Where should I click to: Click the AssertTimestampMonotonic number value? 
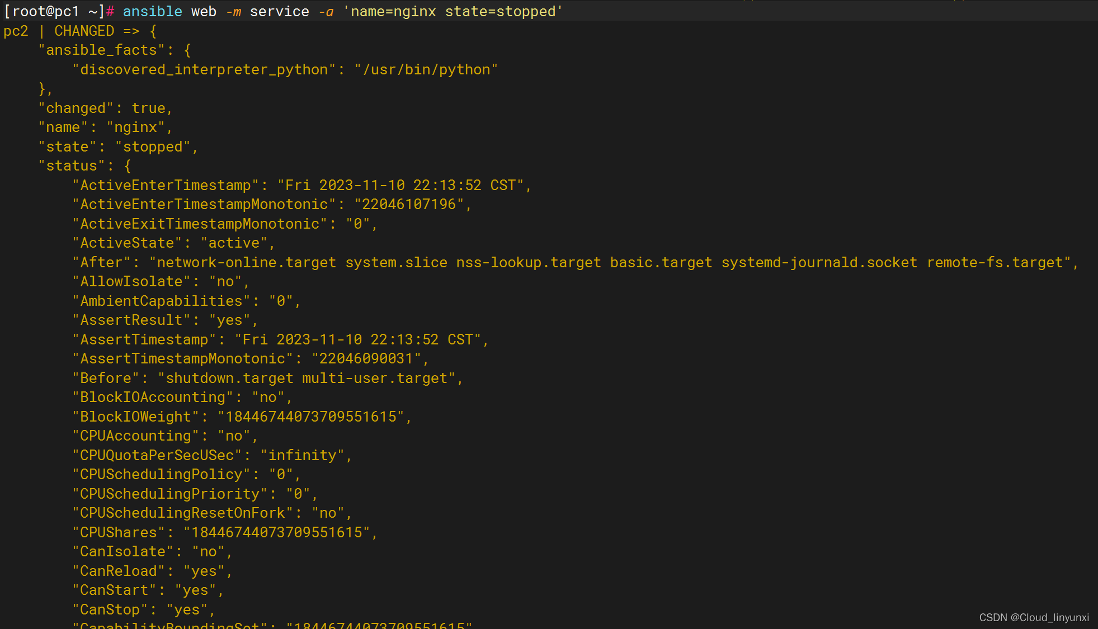[366, 358]
